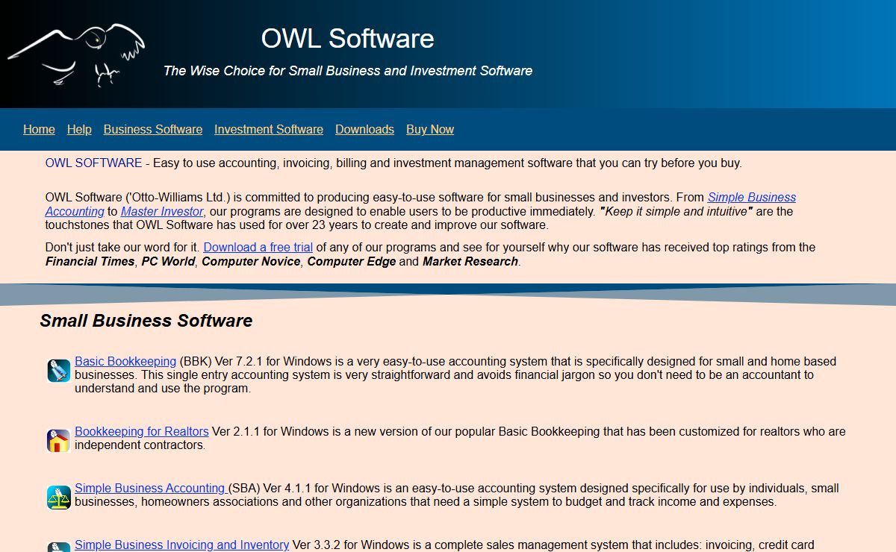Go to Business Software in the navigation bar
Screen dimensions: 896x552
153,129
